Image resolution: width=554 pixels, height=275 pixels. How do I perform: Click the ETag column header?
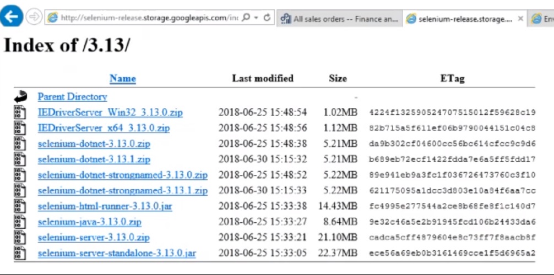point(452,78)
